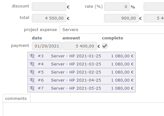Click the 1 080,00 € amount of row #3
Image resolution: width=164 pixels, height=116 pixels.
coord(122,56)
